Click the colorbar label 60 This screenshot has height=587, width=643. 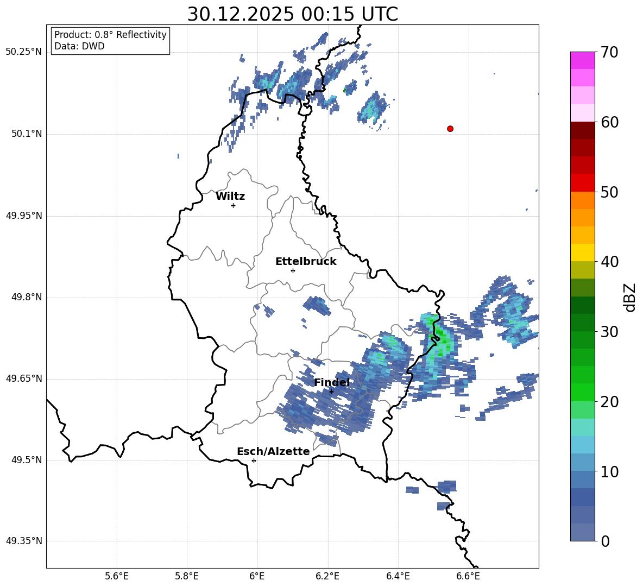[x=609, y=122]
